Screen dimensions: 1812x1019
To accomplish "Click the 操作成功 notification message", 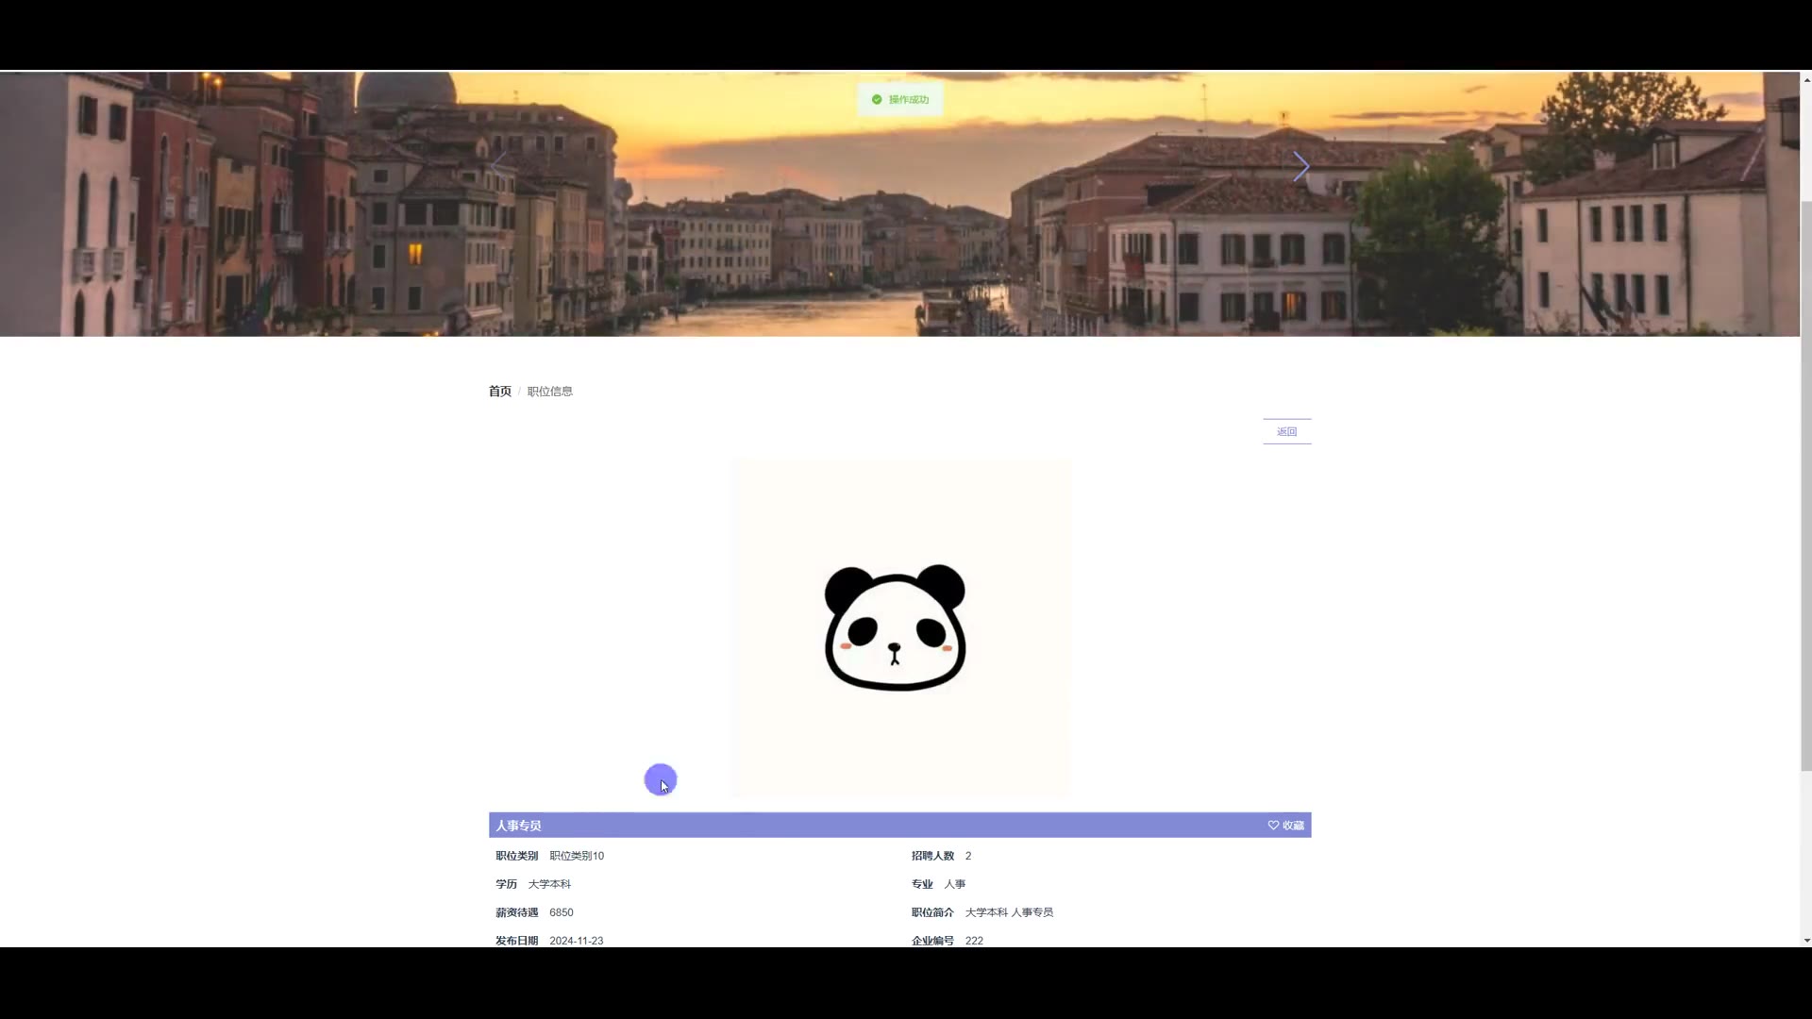I will pyautogui.click(x=908, y=99).
